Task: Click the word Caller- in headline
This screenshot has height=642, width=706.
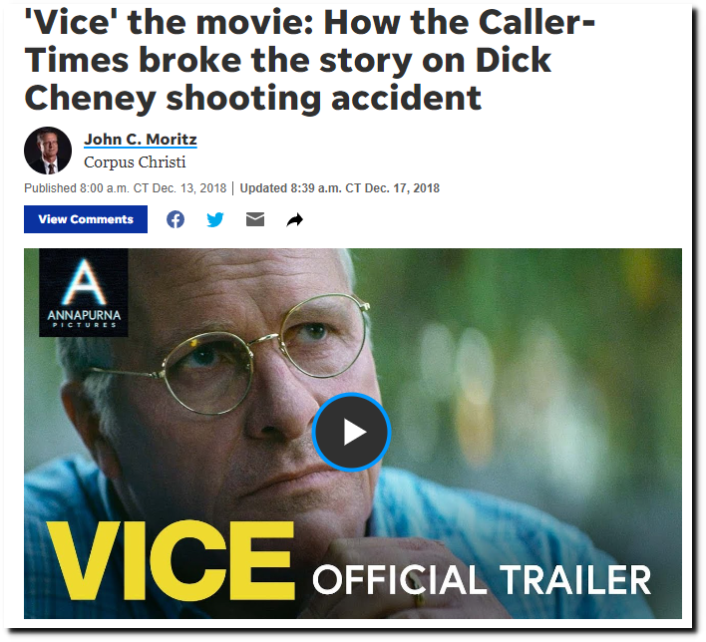Action: pos(536,23)
